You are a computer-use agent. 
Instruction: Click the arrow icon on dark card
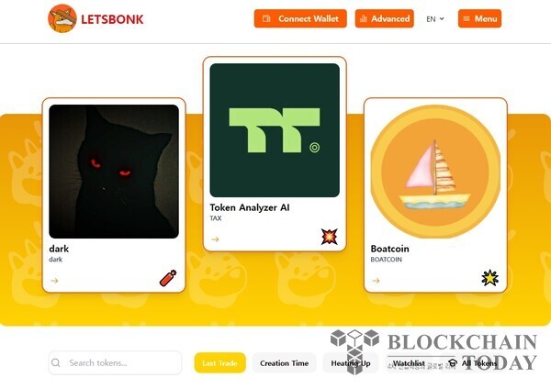pyautogui.click(x=54, y=281)
